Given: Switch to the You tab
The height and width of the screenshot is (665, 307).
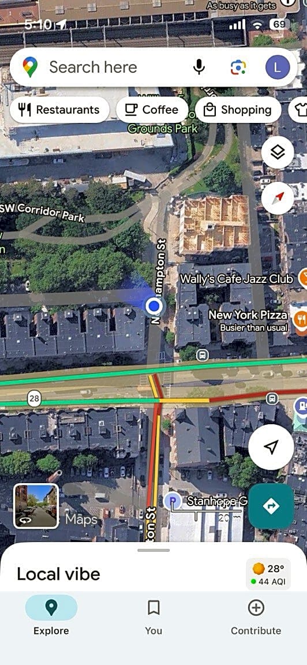Looking at the screenshot, I should pyautogui.click(x=153, y=617).
